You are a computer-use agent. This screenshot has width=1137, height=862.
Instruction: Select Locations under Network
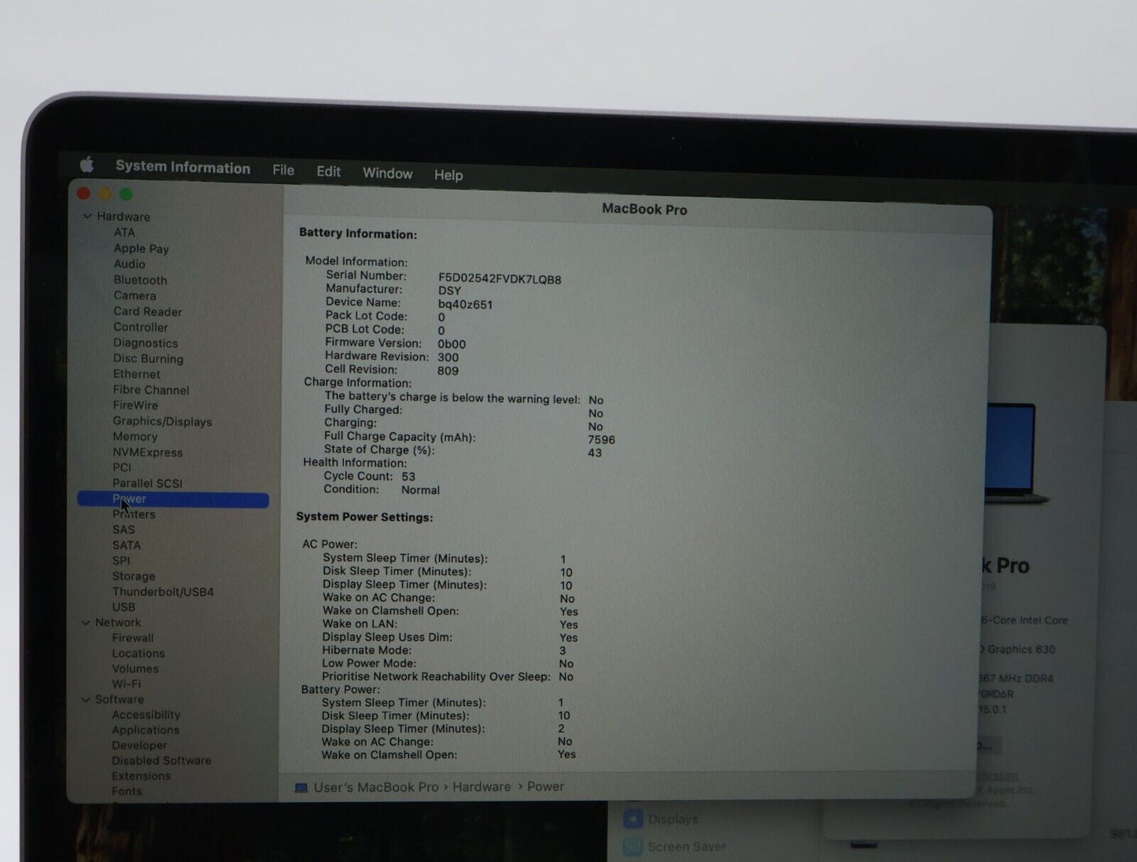(x=138, y=653)
